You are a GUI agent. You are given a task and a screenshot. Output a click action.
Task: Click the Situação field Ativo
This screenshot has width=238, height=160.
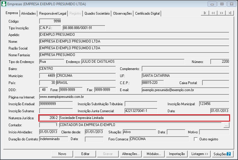[139, 132]
